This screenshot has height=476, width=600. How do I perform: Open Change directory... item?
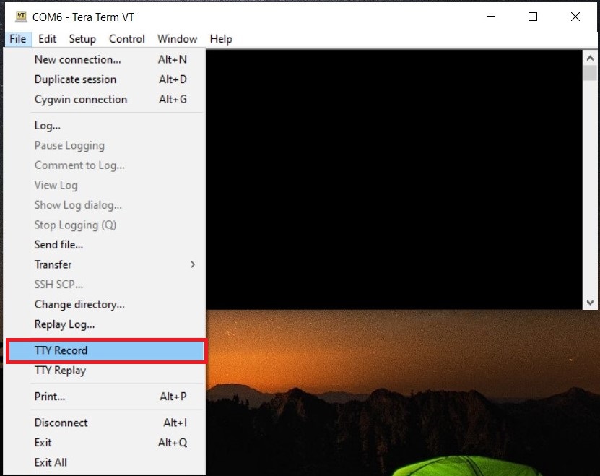pyautogui.click(x=79, y=305)
